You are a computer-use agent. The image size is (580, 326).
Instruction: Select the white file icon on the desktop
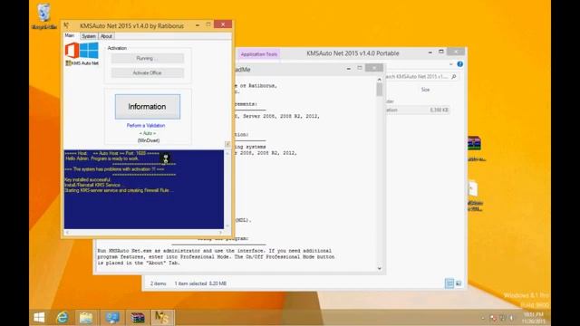[x=473, y=188]
